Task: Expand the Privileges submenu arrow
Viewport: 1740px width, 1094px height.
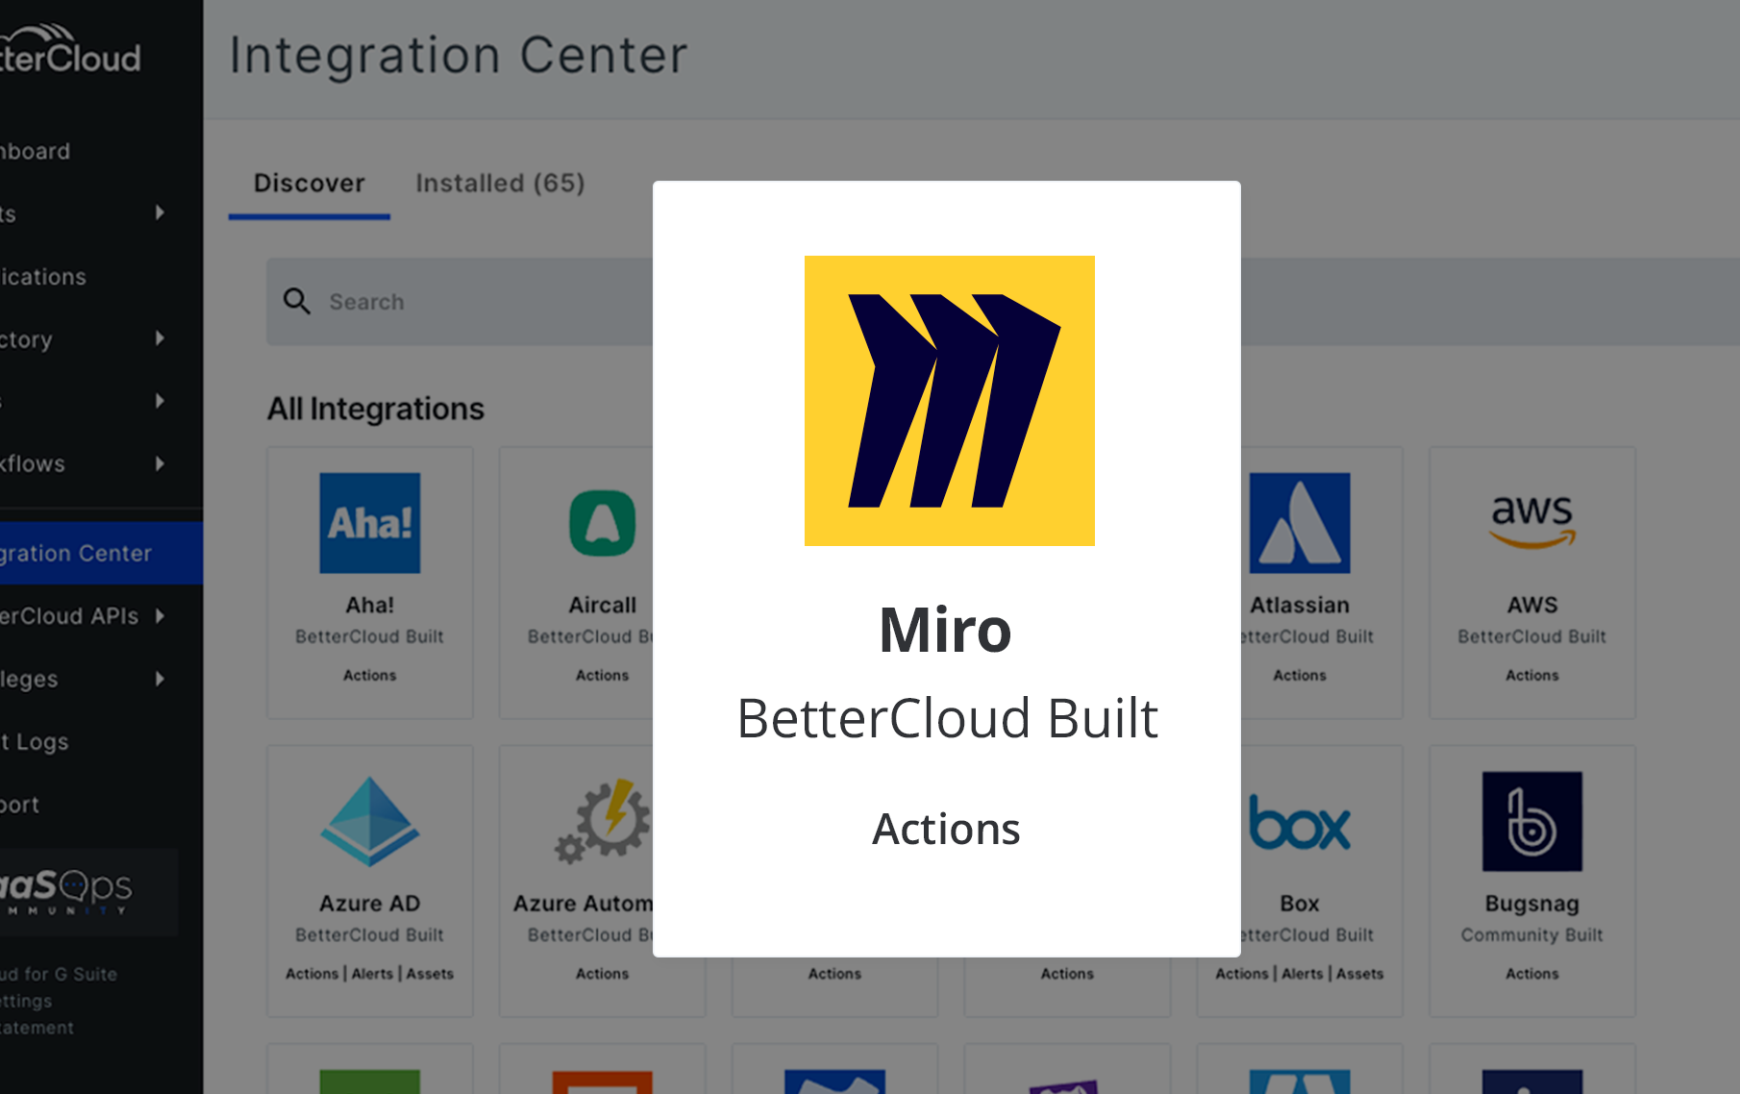Action: 160,679
